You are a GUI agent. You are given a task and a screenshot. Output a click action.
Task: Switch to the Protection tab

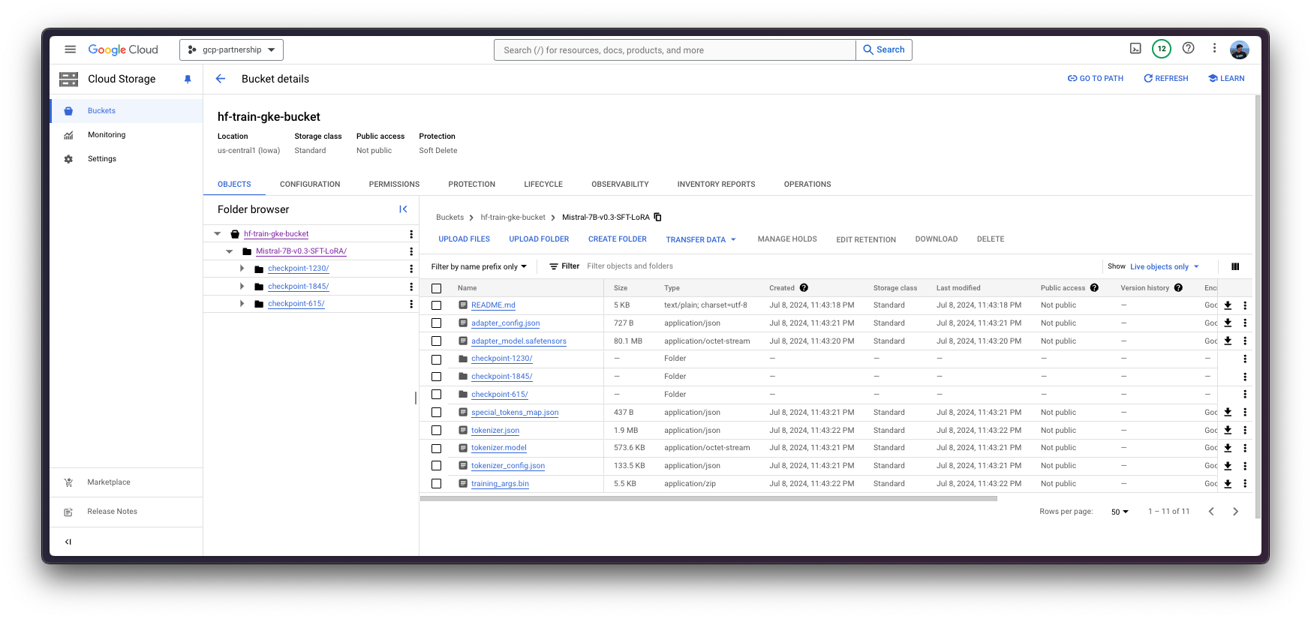coord(471,184)
